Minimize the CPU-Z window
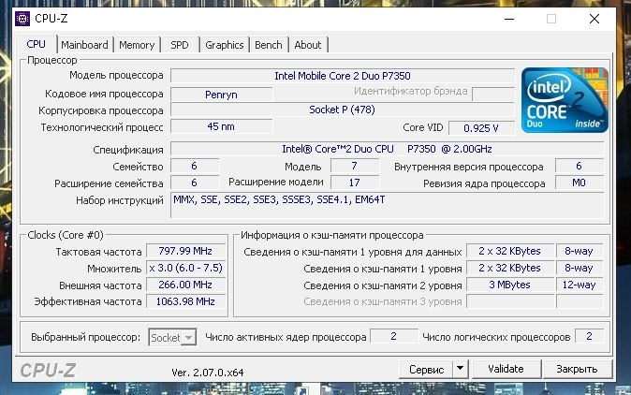Image resolution: width=631 pixels, height=395 pixels. point(509,19)
